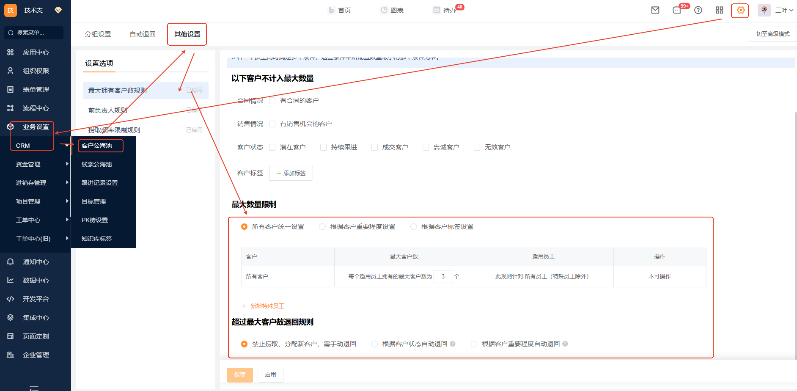Open the help question mark icon
Image resolution: width=797 pixels, height=391 pixels.
(x=698, y=10)
